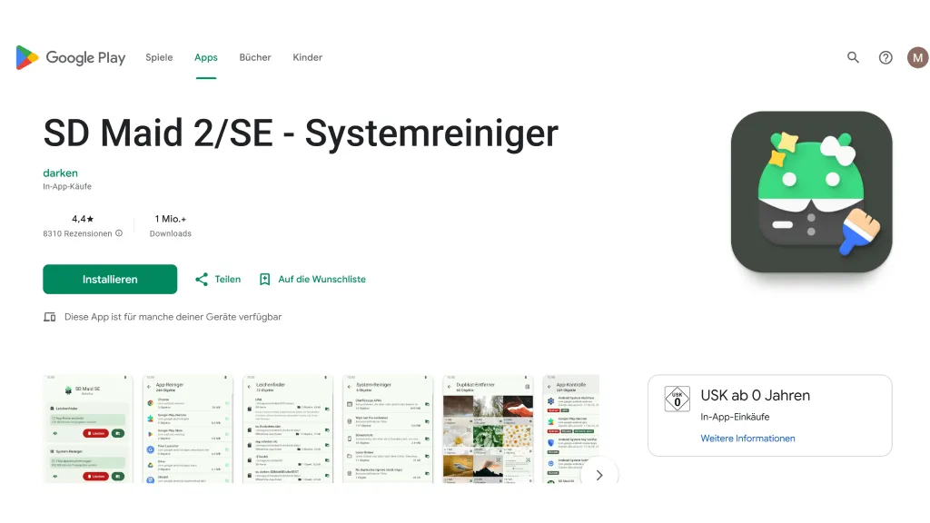Click the 8310 Rezensionen text
The image size is (930, 523).
(77, 233)
